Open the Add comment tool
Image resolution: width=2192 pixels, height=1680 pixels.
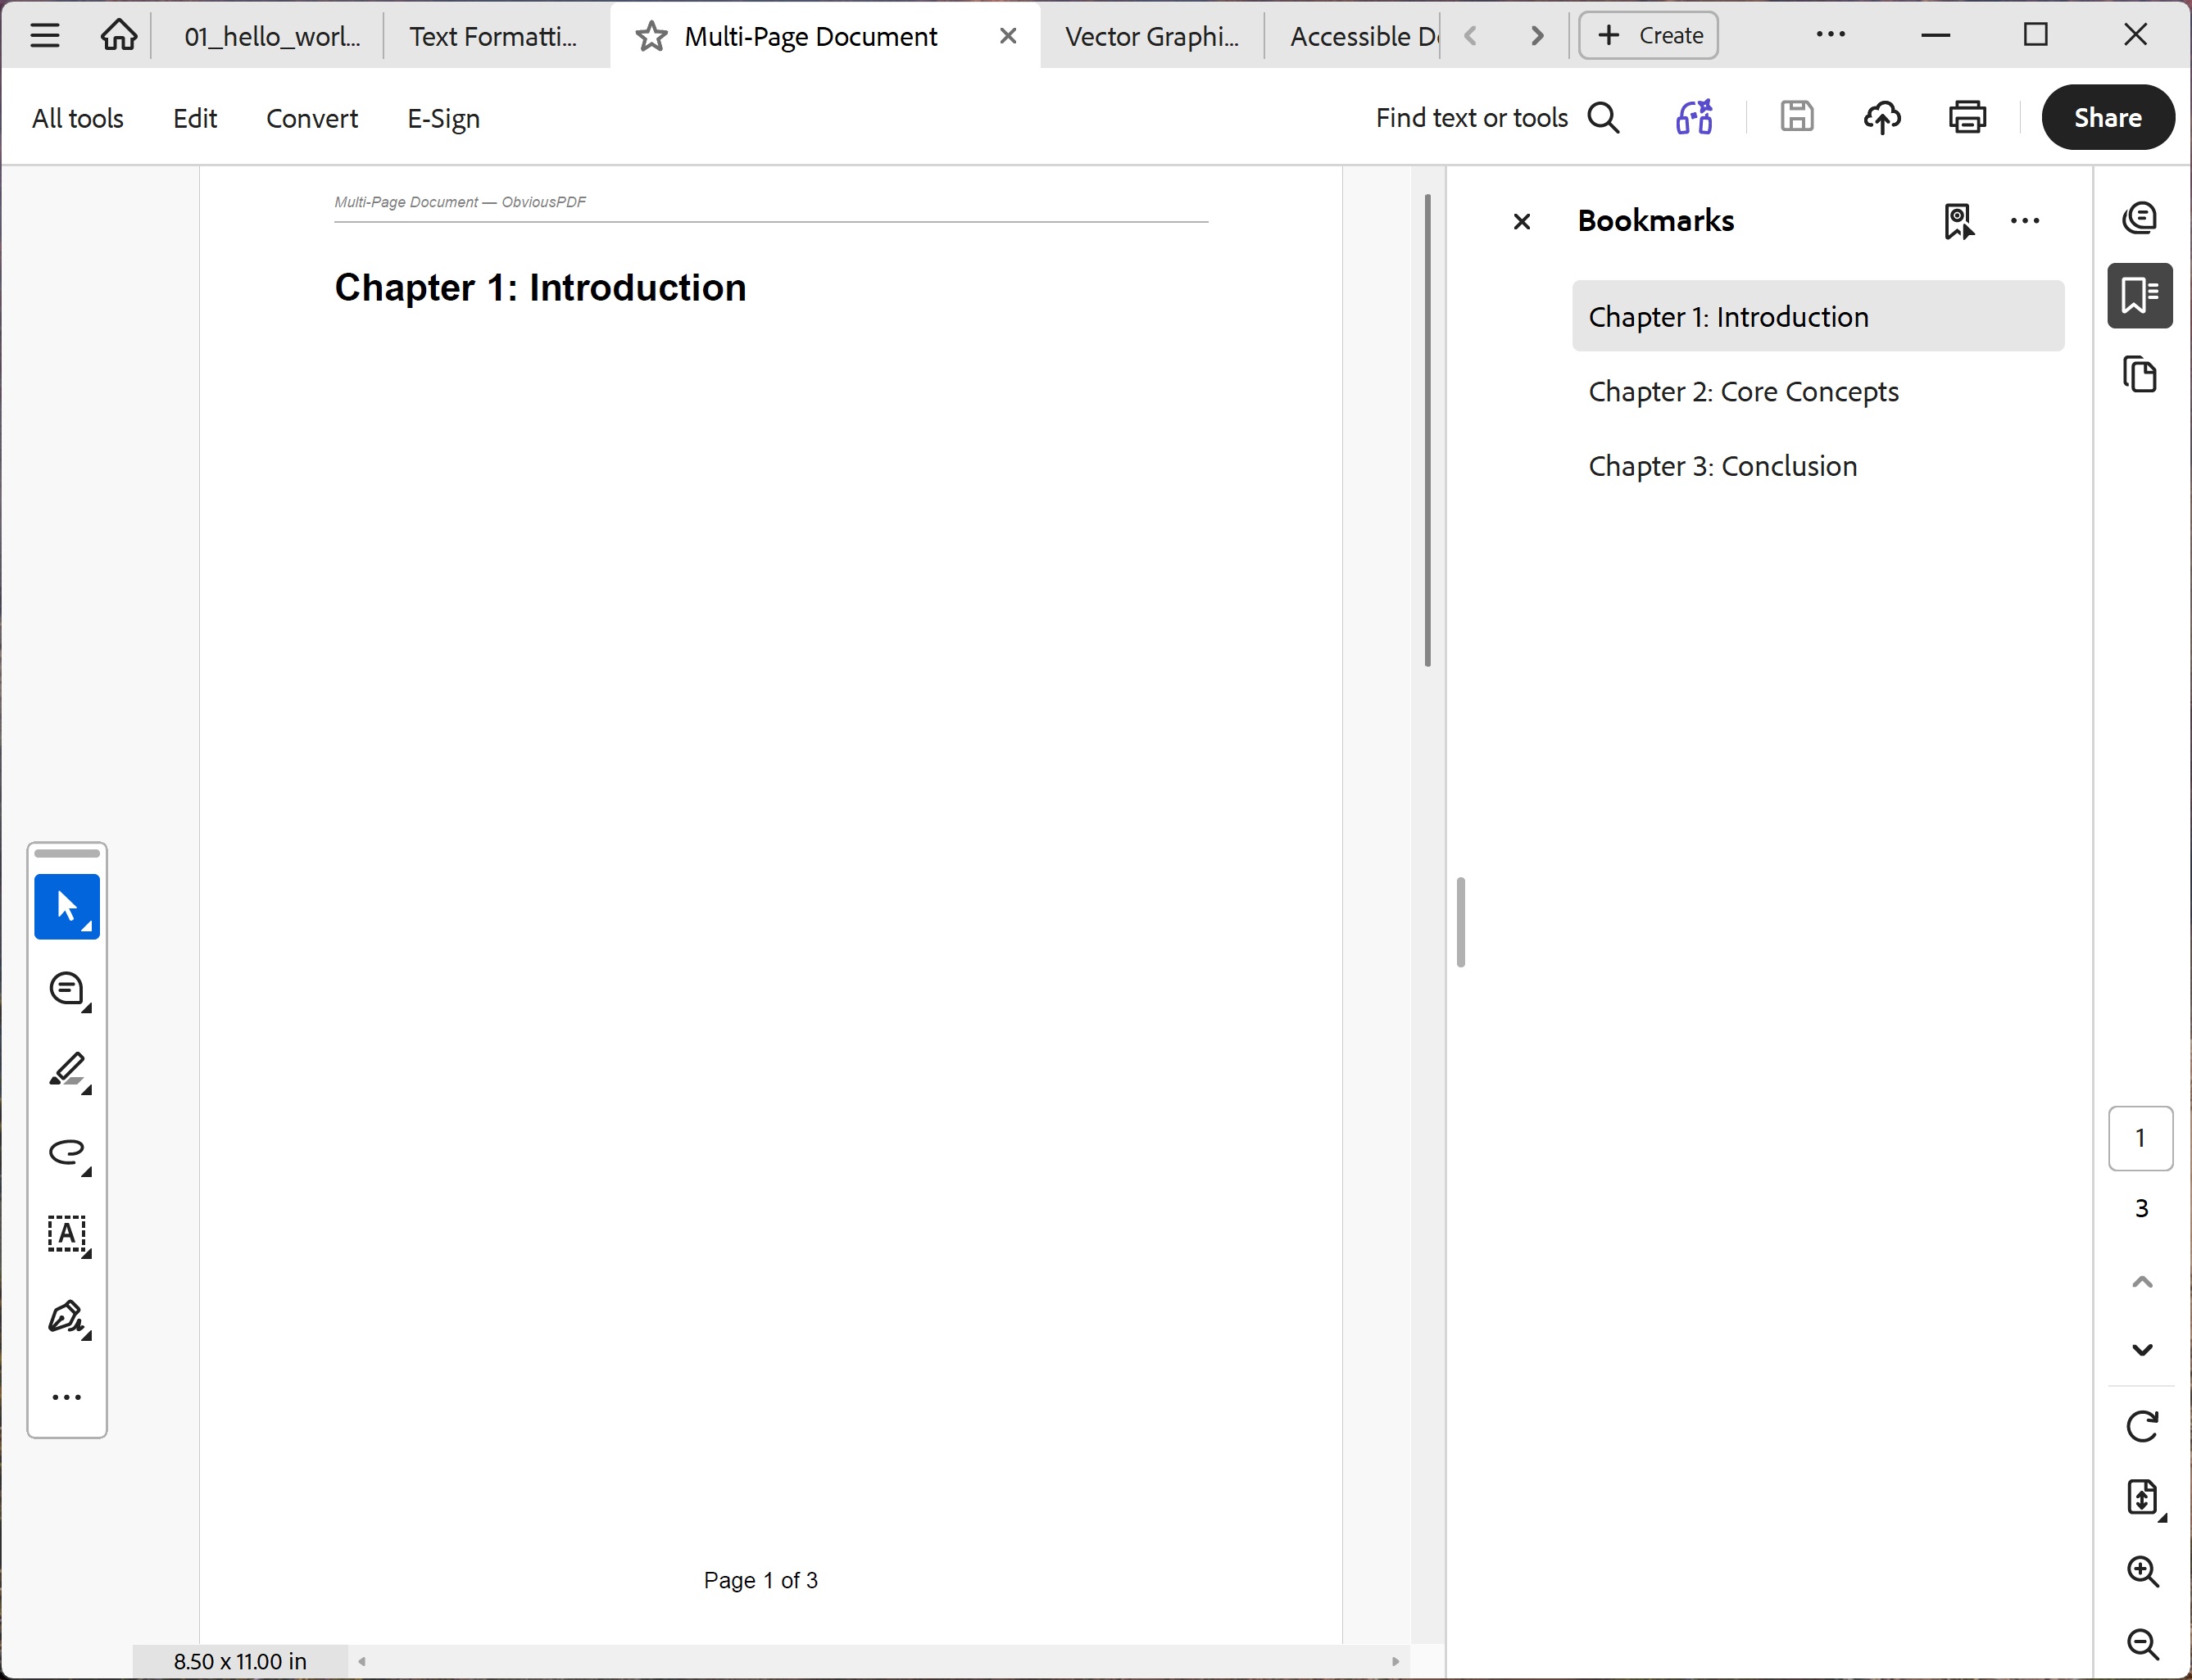tap(66, 989)
